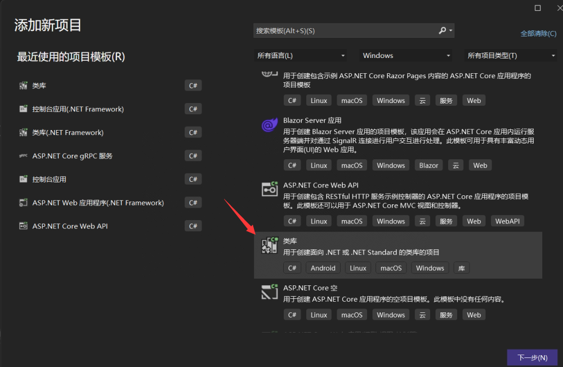Click the highlighted 类库 template icon
The height and width of the screenshot is (367, 563).
point(269,245)
